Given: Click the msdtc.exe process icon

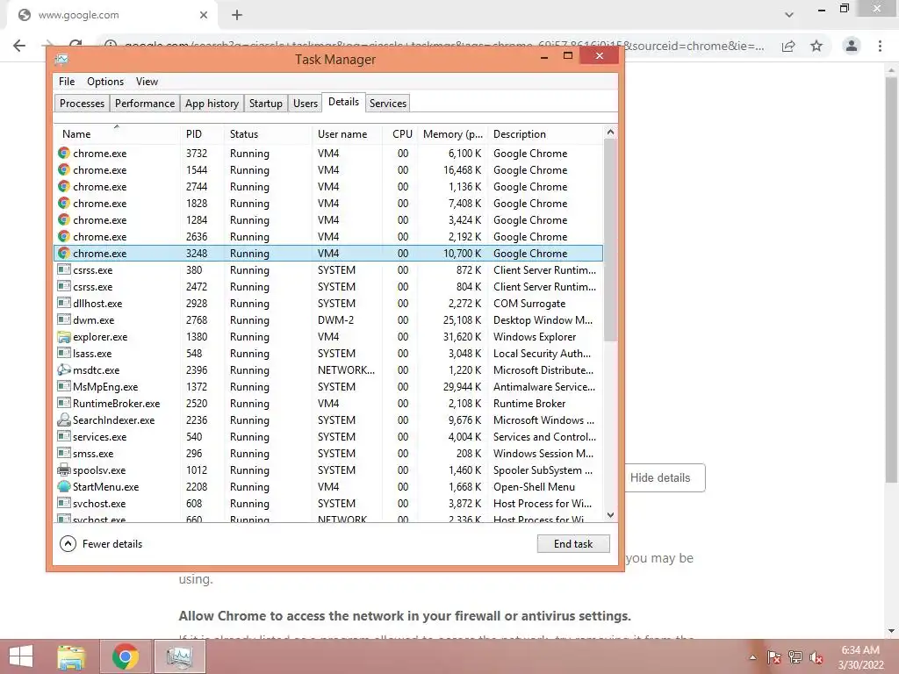Looking at the screenshot, I should click(x=63, y=369).
